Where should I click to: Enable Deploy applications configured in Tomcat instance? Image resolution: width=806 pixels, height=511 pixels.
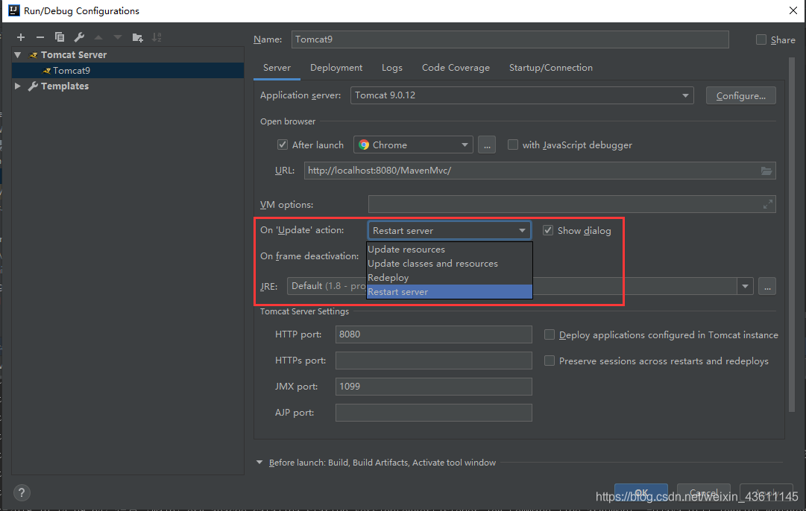pyautogui.click(x=549, y=334)
